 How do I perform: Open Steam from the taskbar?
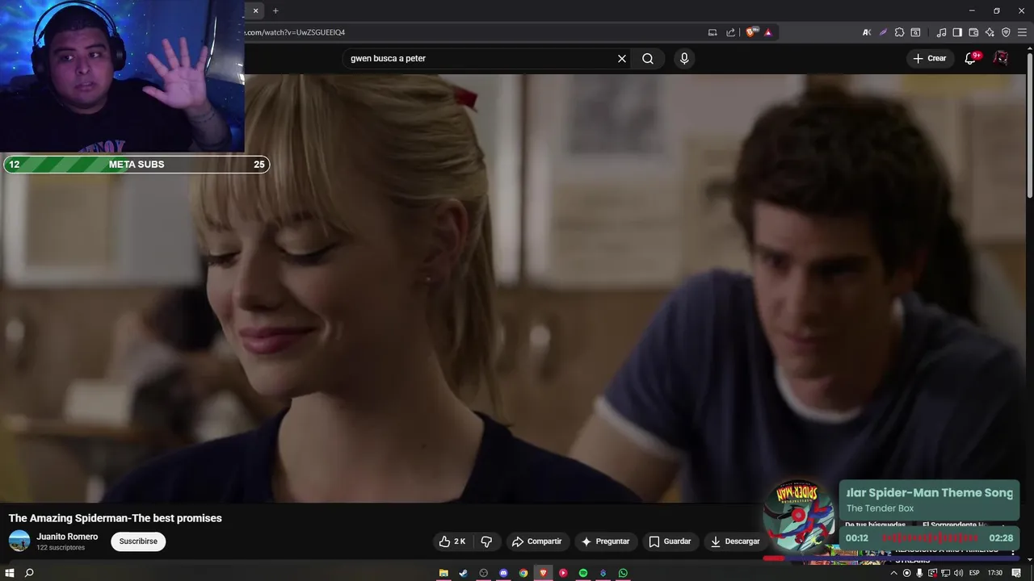point(463,573)
